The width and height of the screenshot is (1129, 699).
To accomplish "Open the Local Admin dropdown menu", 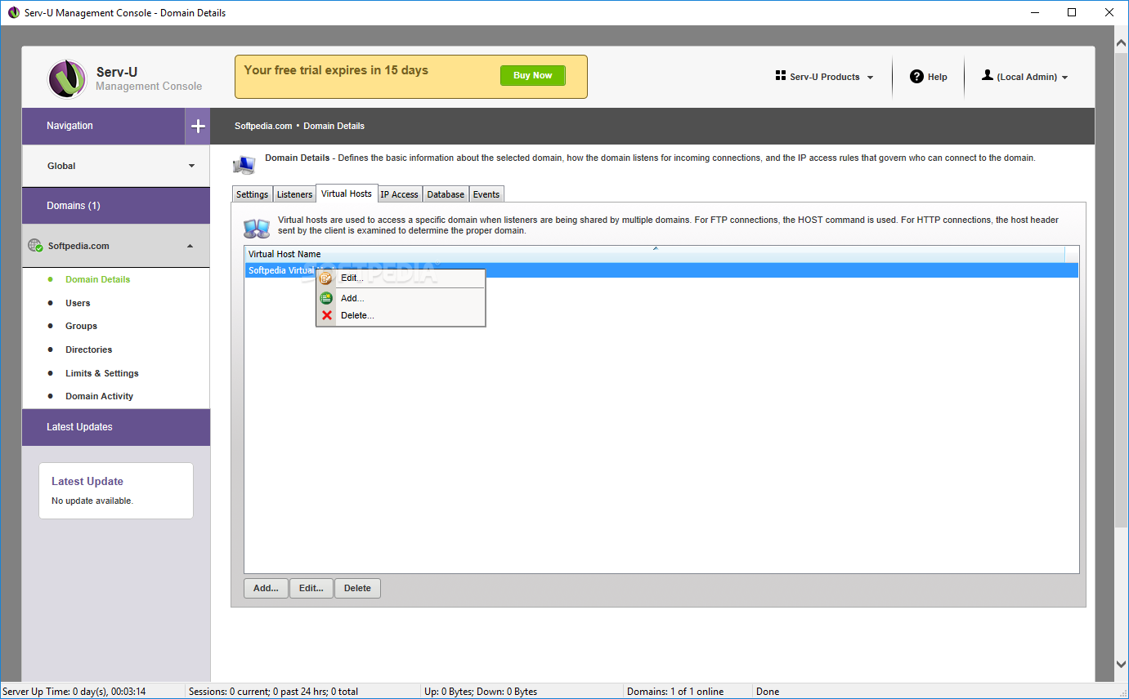I will [x=1025, y=77].
